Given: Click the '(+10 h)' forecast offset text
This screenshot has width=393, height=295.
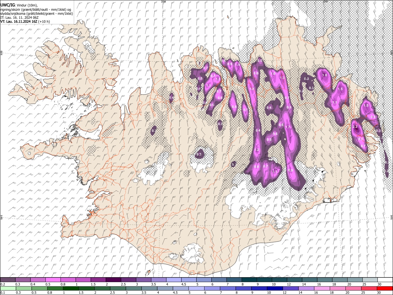Looking at the screenshot, I should click(x=44, y=22).
